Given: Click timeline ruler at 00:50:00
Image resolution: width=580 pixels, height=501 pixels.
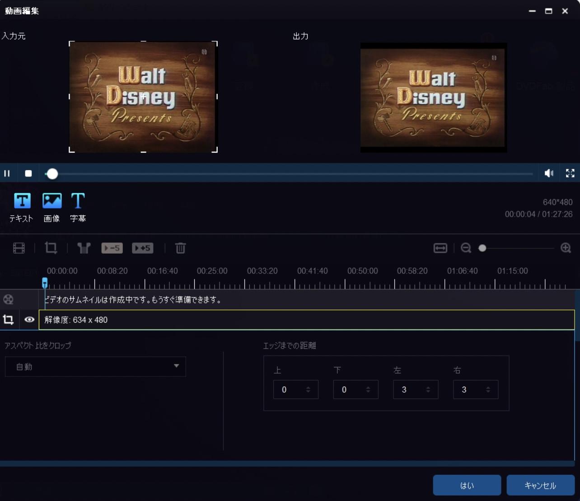Looking at the screenshot, I should point(362,271).
